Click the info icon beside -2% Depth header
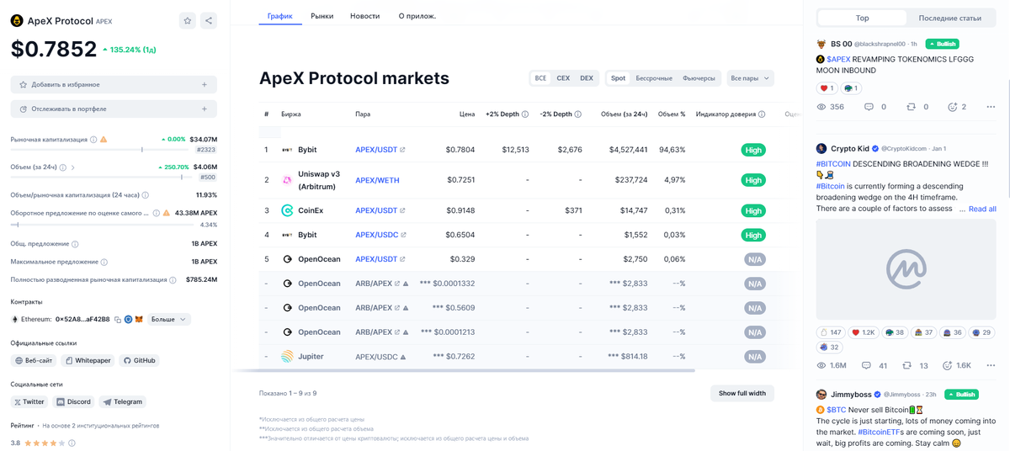Screen dimensions: 1010x451 577,114
